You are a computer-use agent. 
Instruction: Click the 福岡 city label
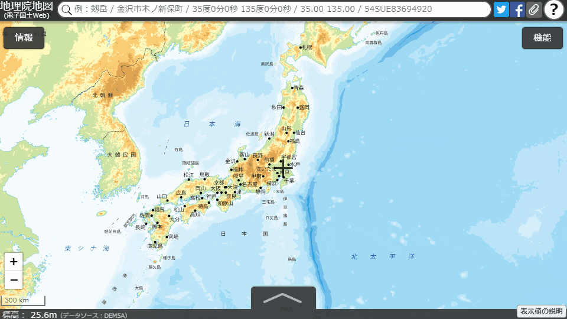pyautogui.click(x=159, y=210)
